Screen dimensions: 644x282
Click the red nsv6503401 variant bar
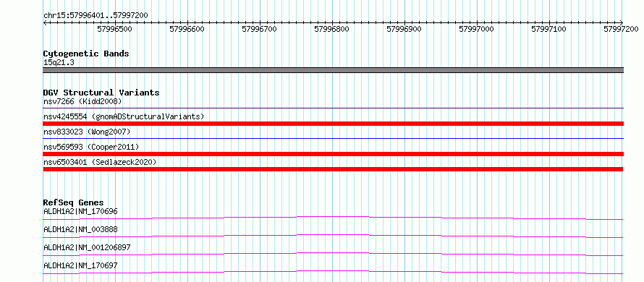pyautogui.click(x=333, y=169)
